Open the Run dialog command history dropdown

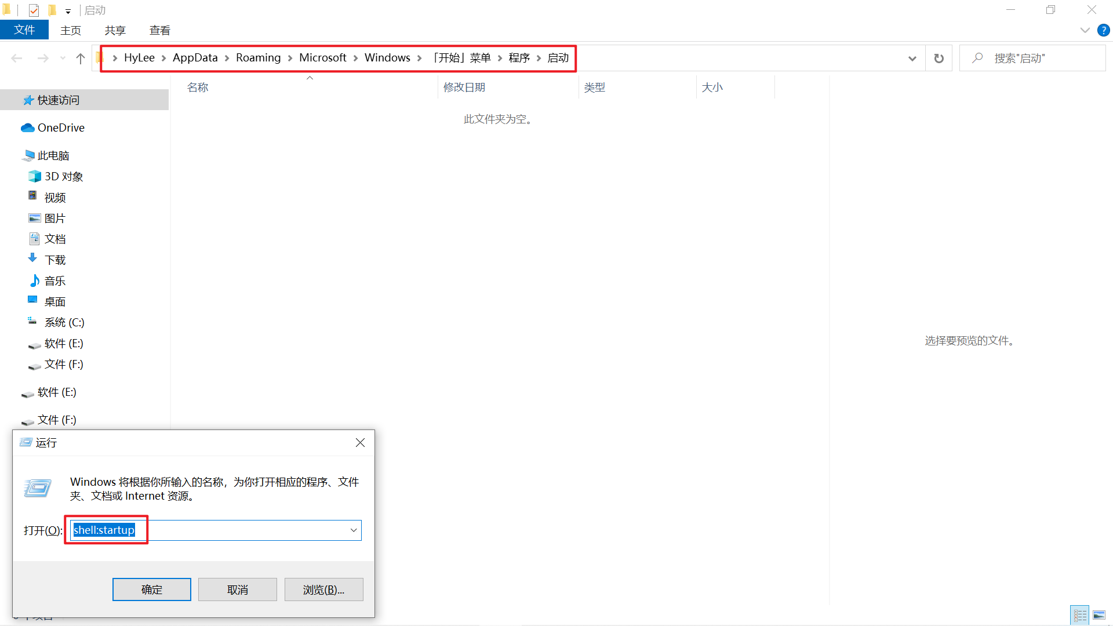(354, 530)
